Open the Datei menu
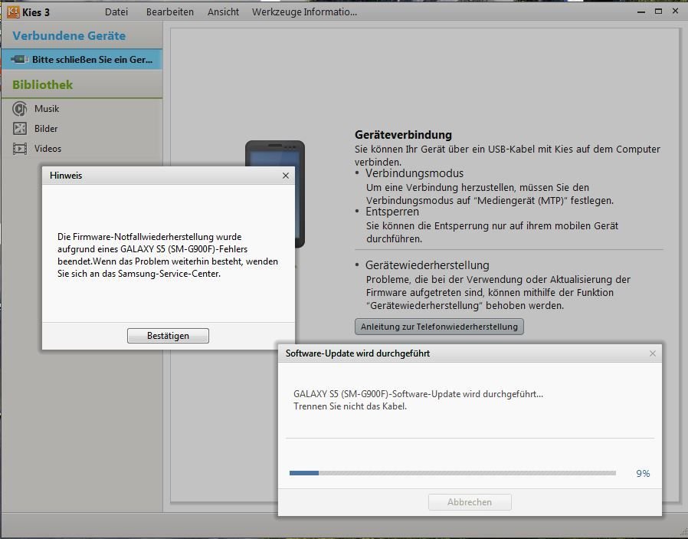Screen dimensions: 688x539 click(116, 12)
